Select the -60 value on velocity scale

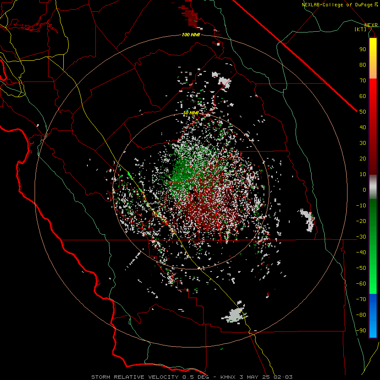click(361, 284)
